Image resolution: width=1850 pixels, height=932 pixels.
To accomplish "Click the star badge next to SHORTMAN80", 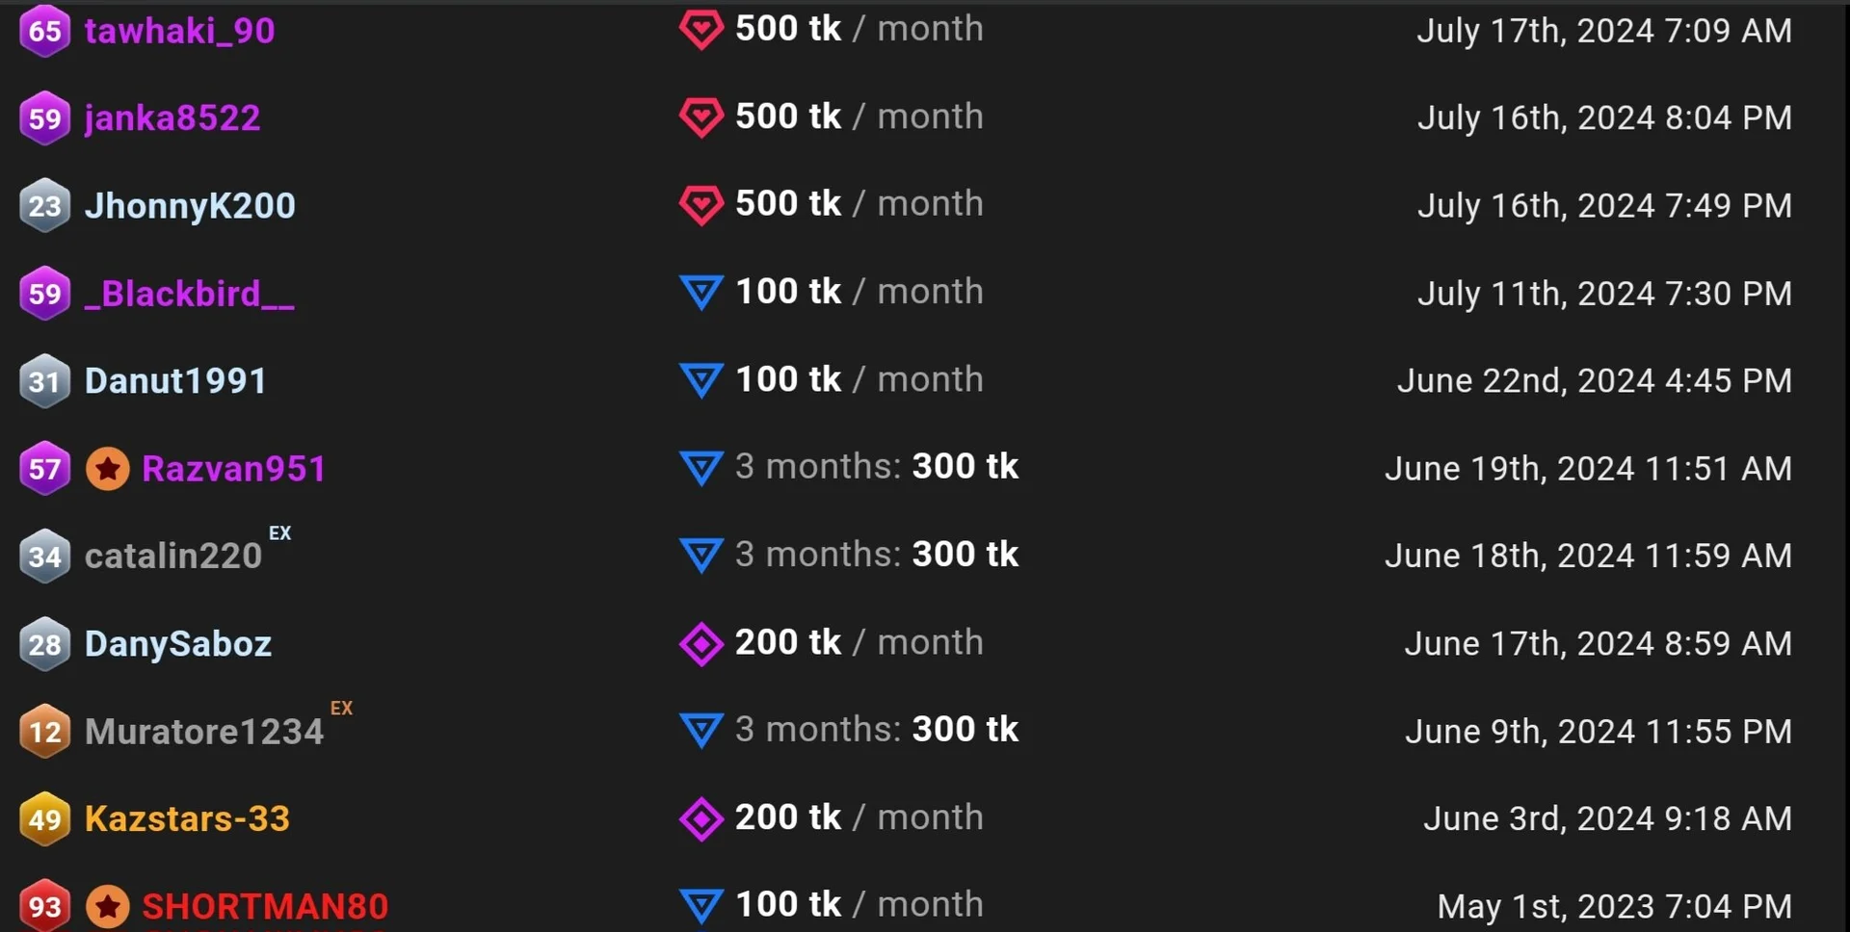I will (x=108, y=907).
